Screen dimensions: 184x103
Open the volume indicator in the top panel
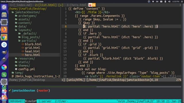(x=169, y=1)
